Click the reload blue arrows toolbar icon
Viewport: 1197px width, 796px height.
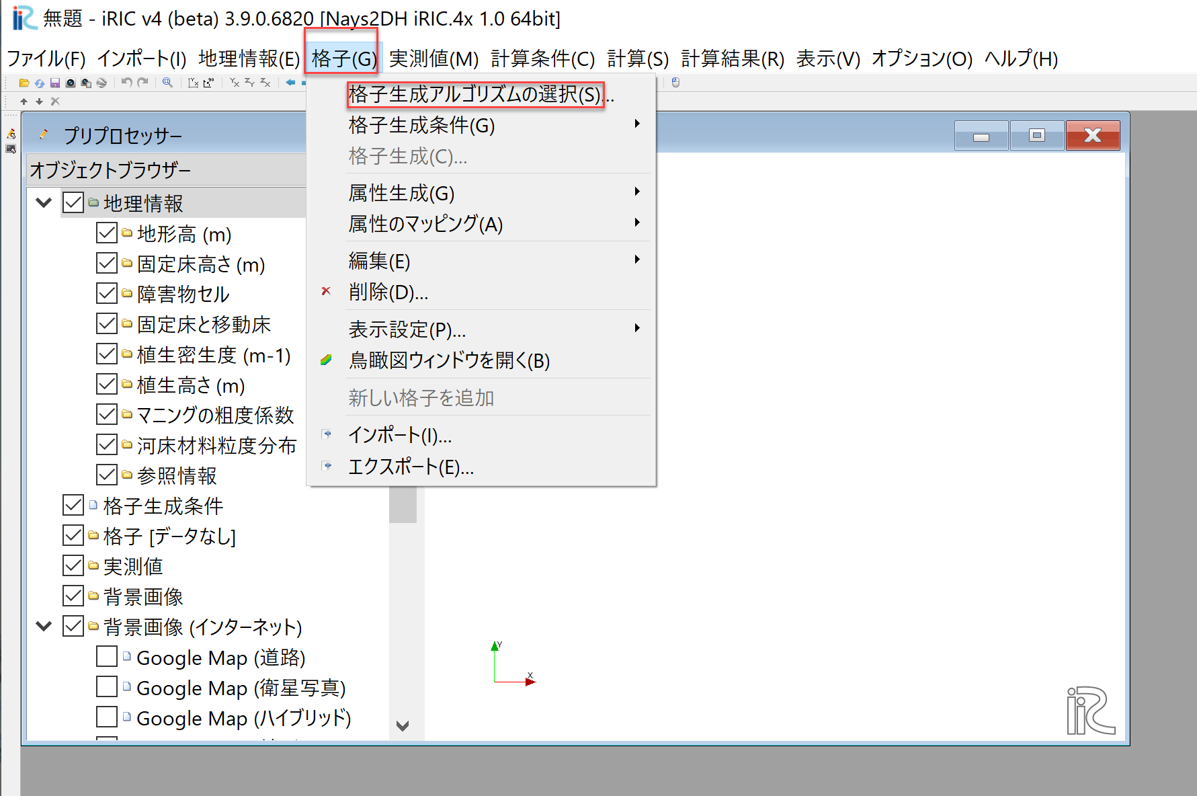(40, 83)
